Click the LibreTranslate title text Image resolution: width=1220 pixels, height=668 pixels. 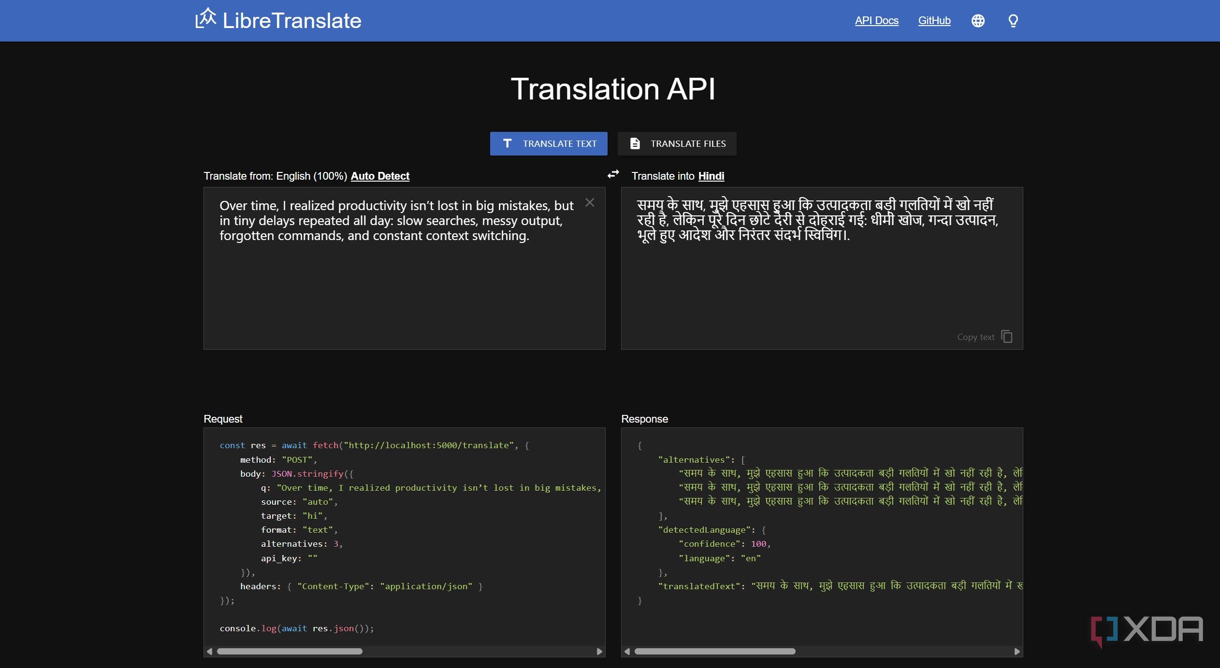[292, 21]
